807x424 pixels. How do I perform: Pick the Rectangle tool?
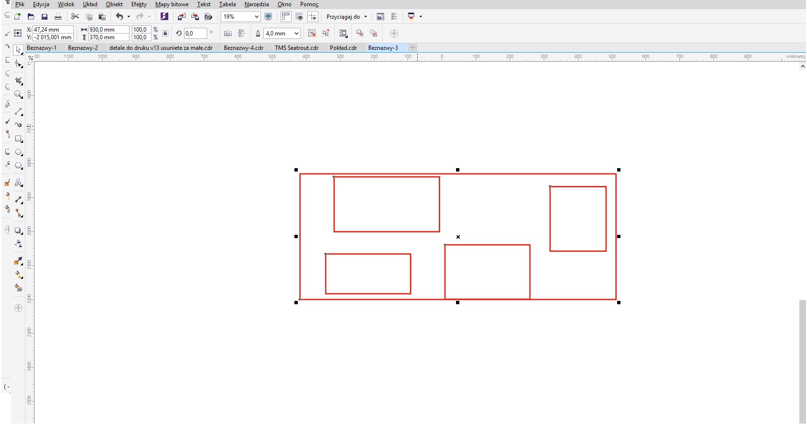[19, 138]
